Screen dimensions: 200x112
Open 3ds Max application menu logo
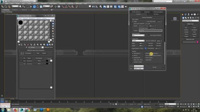coord(2,2)
